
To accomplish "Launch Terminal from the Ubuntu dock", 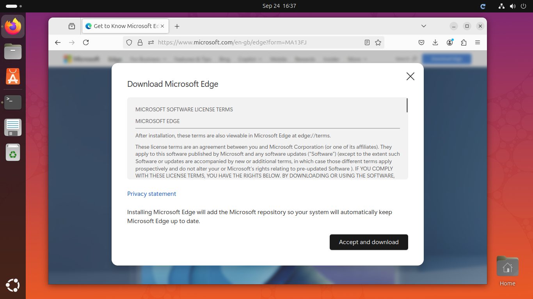I will (x=13, y=102).
